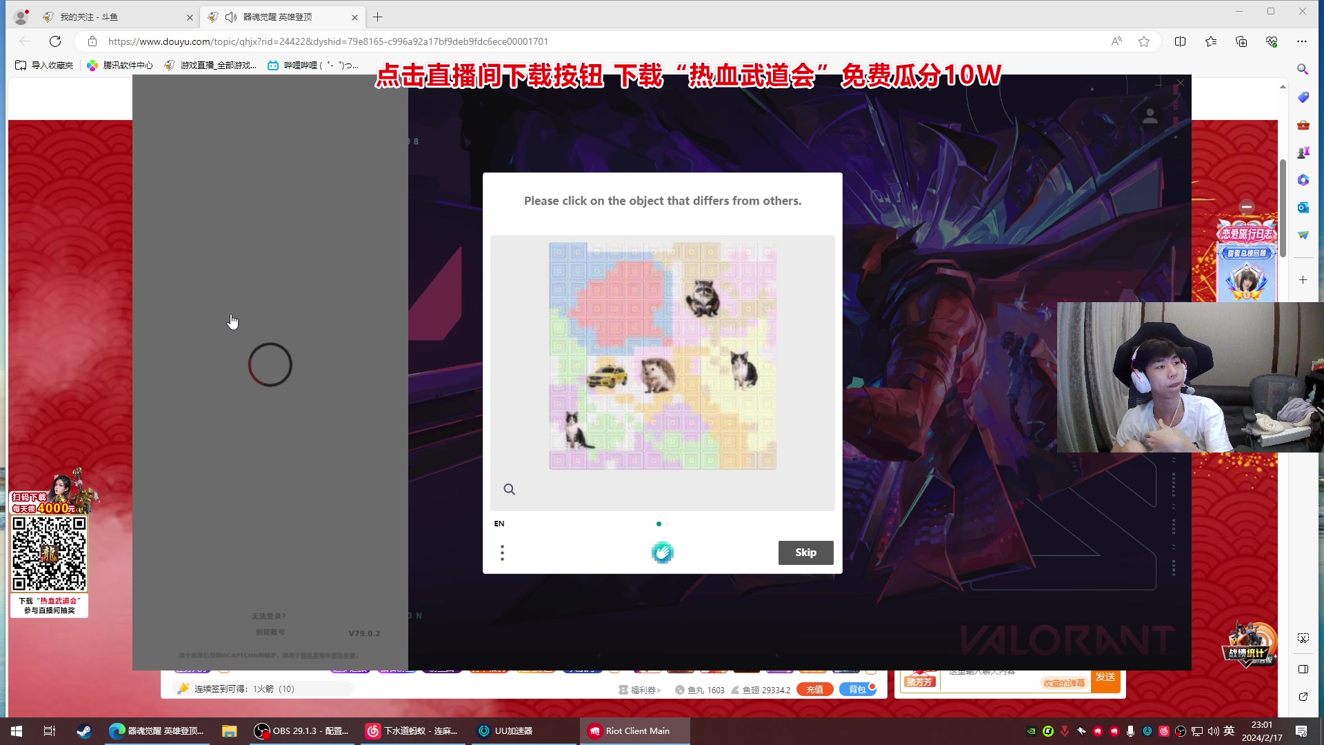Screen dimensions: 1324x745
Task: Click Edge sidebar search icon
Action: 1303,69
